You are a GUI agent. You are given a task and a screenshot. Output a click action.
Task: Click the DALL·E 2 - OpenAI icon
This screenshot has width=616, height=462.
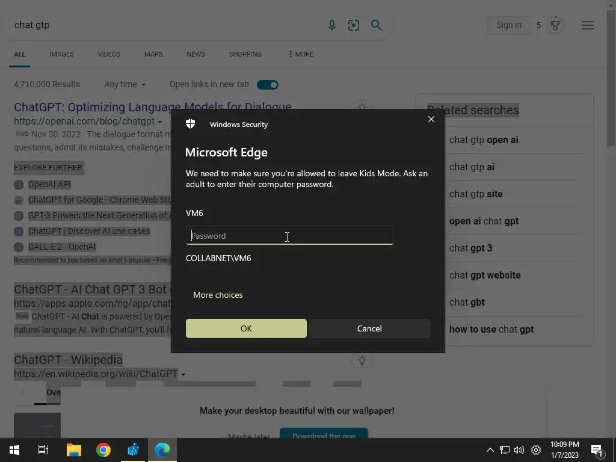[x=19, y=247]
